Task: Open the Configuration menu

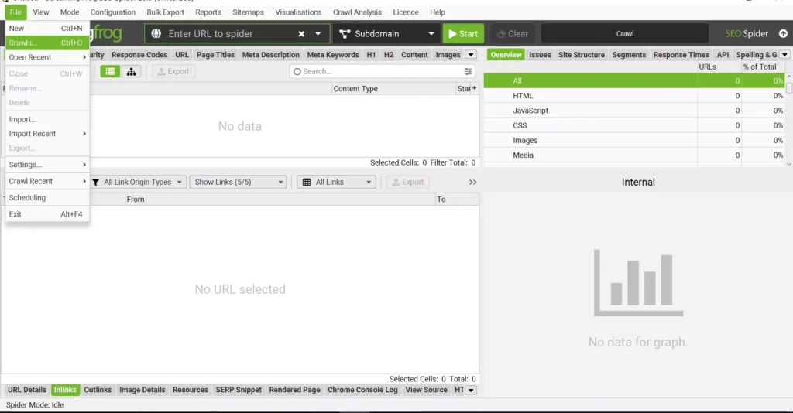Action: [113, 12]
